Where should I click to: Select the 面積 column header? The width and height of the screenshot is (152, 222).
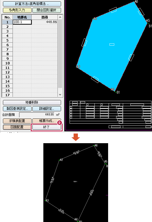coord(45,17)
